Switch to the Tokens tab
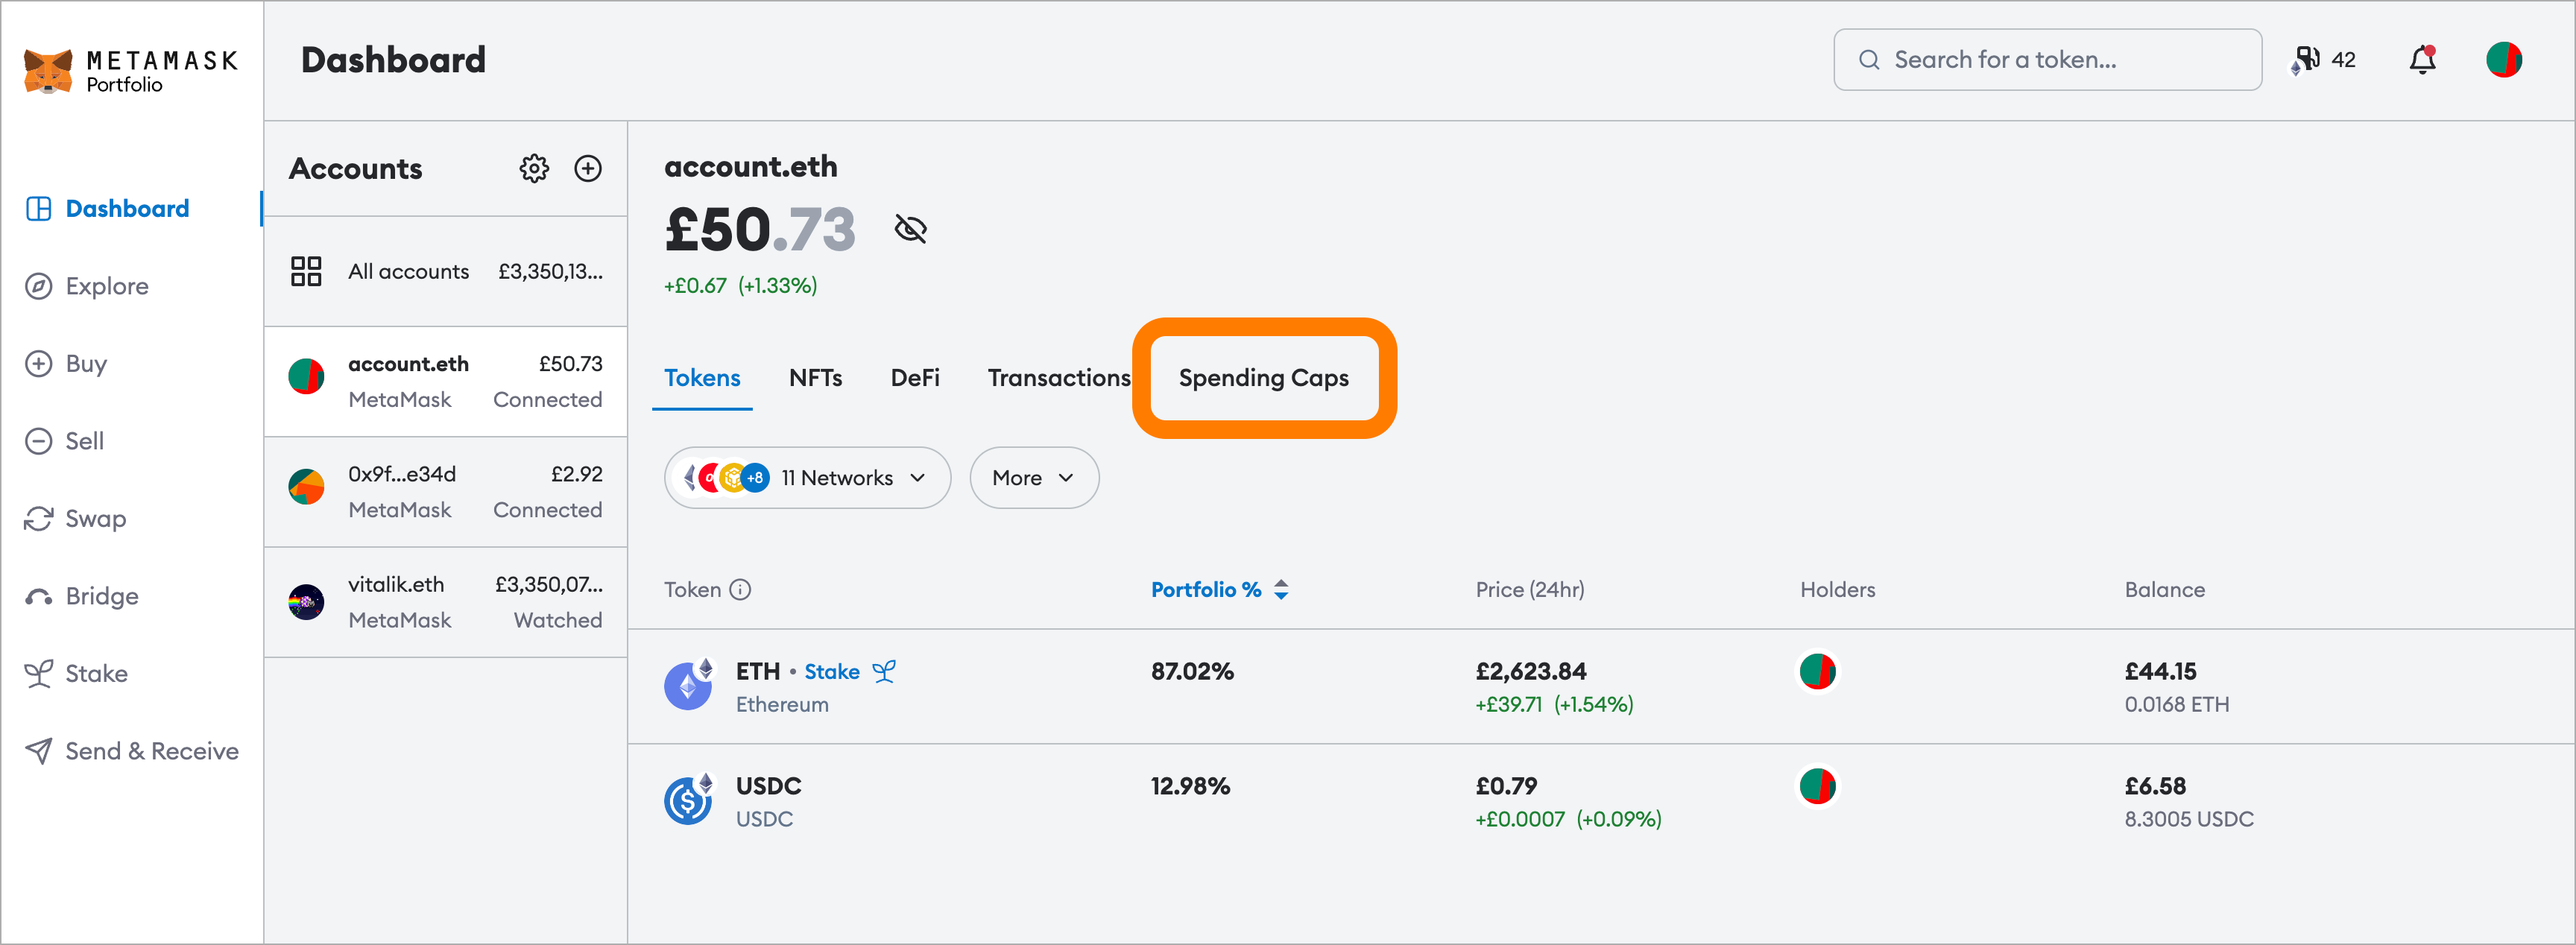 [702, 378]
